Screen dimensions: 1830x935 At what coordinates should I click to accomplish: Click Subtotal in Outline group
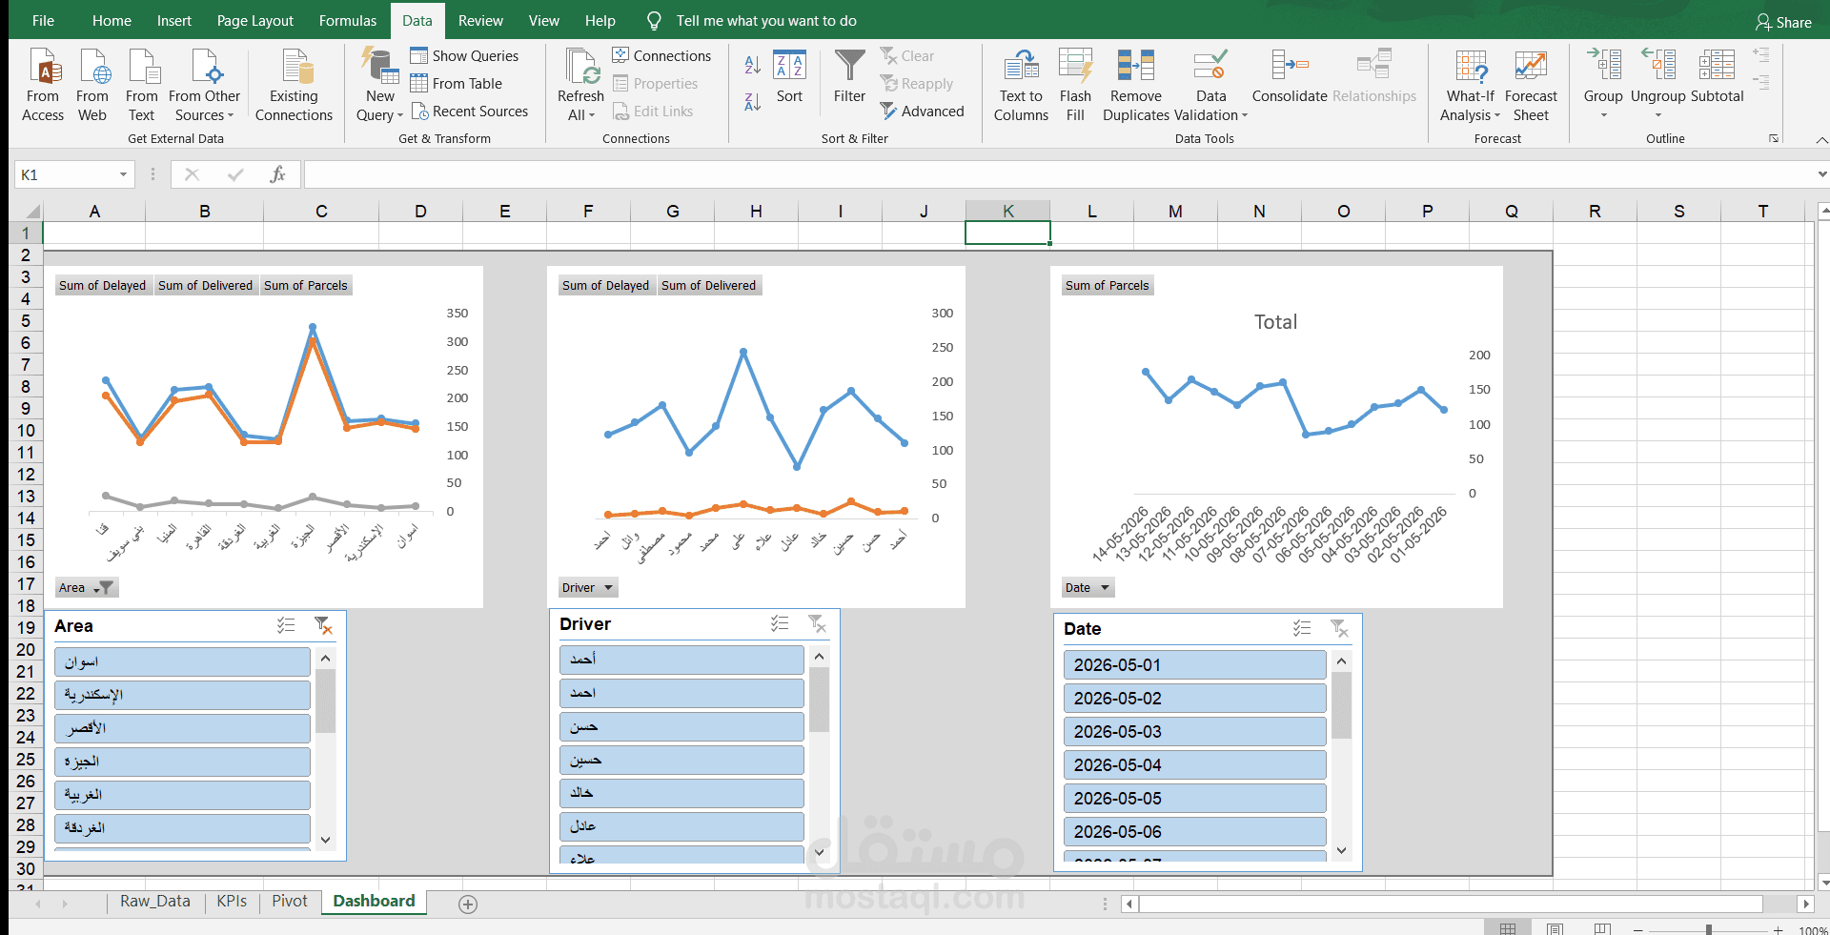1717,77
